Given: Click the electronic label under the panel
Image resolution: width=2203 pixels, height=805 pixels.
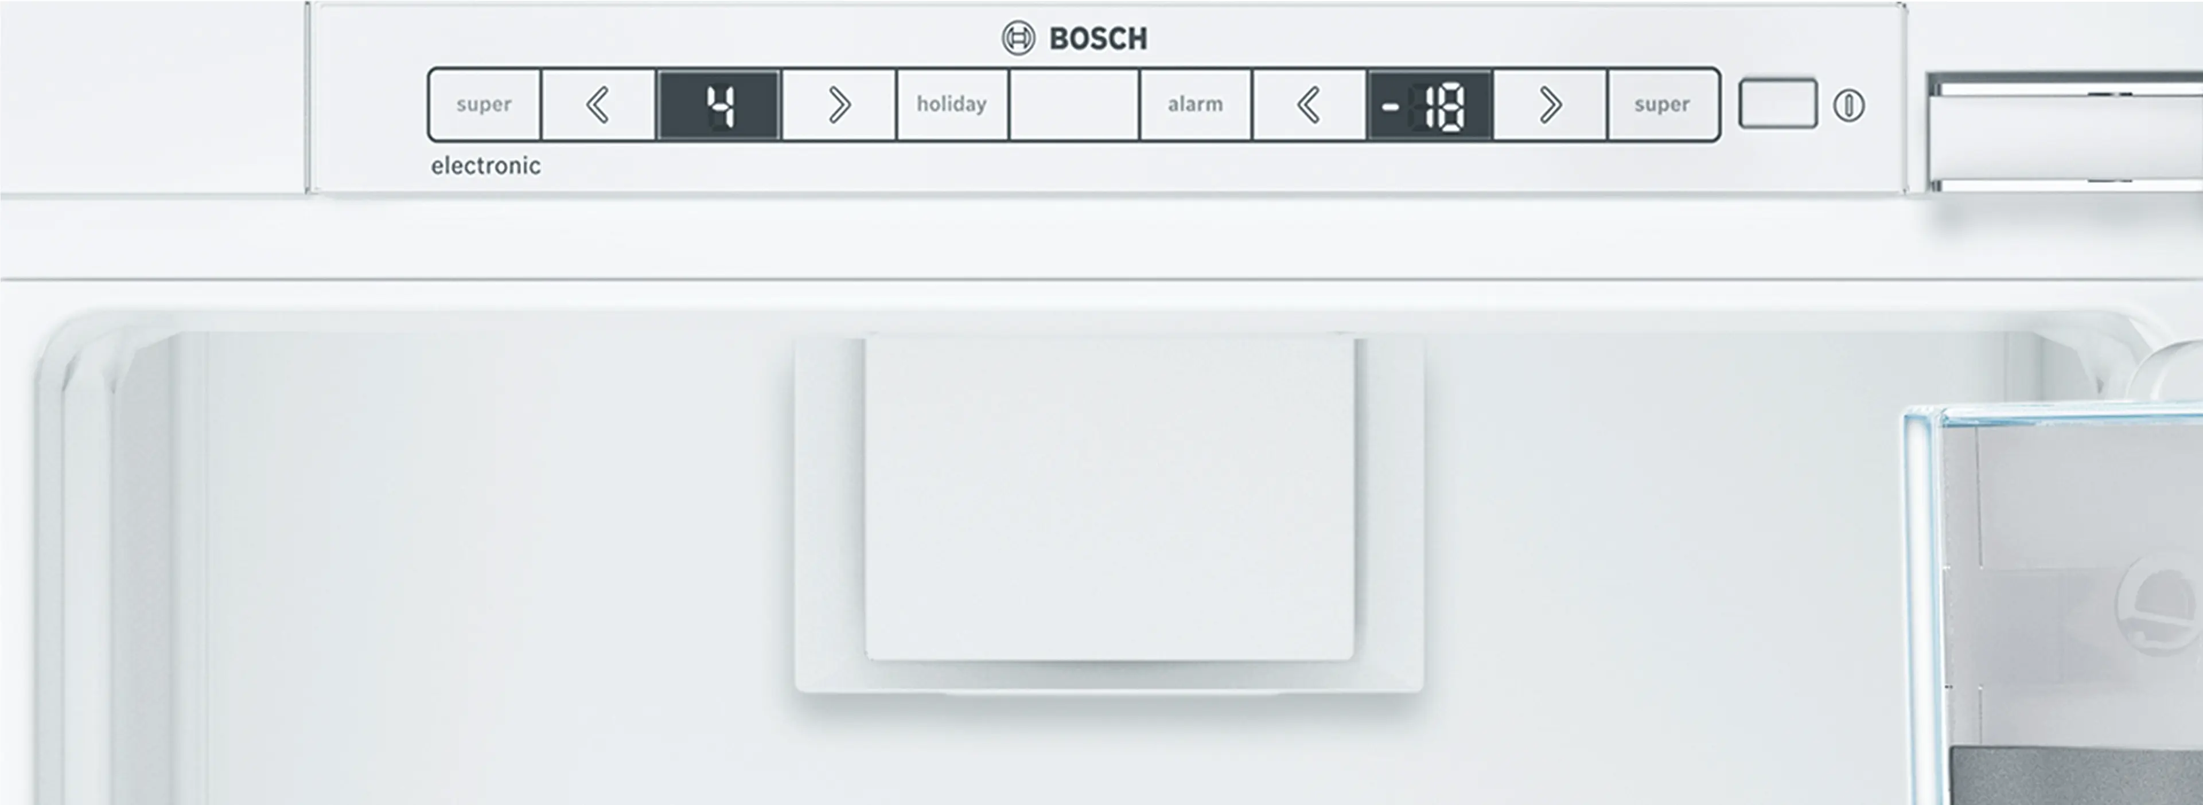Looking at the screenshot, I should tap(486, 166).
